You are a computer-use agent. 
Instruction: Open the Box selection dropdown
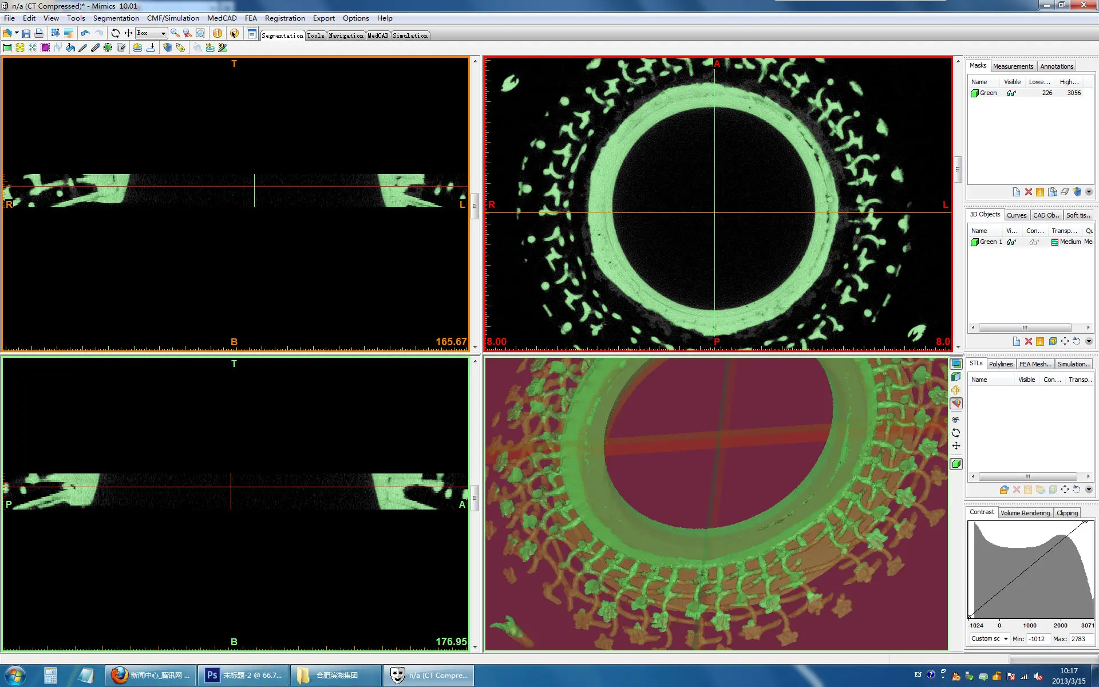tap(163, 33)
